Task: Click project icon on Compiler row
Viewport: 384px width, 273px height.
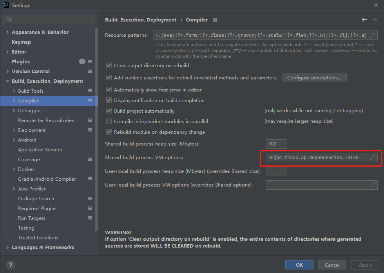Action: pos(90,101)
